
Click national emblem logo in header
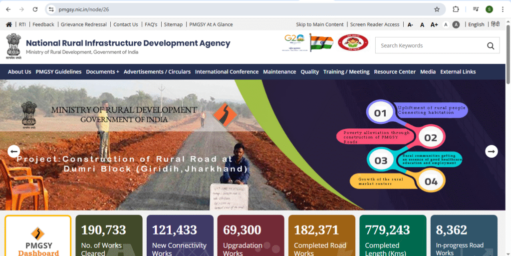(x=13, y=46)
